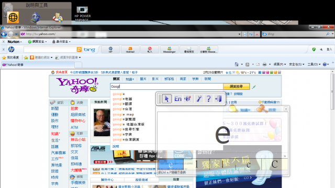Select the 網頁 search tab
The height and width of the screenshot is (188, 335).
[x=116, y=79]
